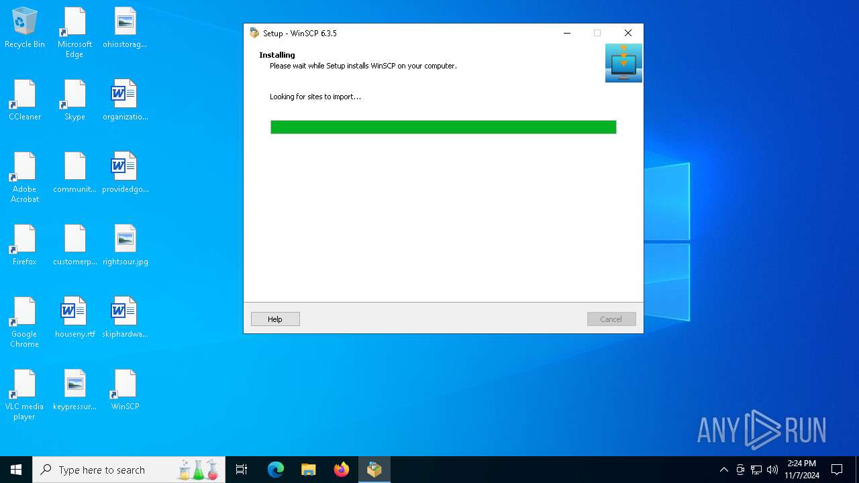Click the Help button in Setup
This screenshot has height=483, width=859.
click(x=275, y=319)
